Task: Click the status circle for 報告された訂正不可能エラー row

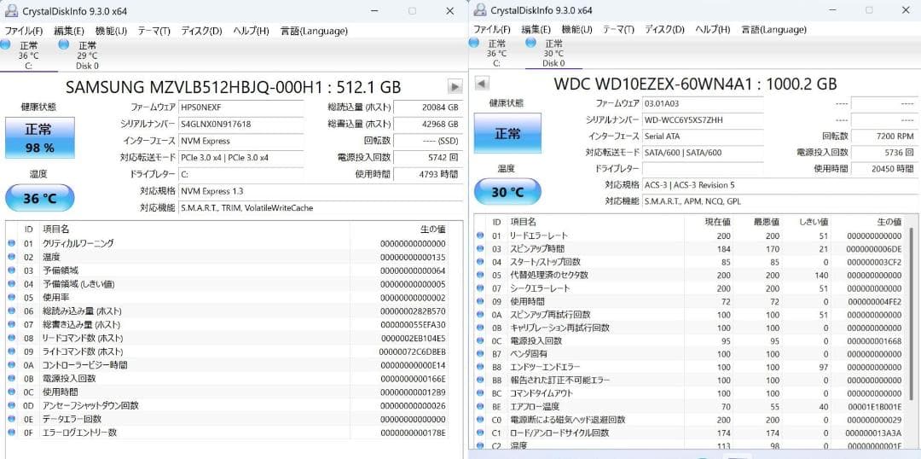Action: tap(477, 380)
